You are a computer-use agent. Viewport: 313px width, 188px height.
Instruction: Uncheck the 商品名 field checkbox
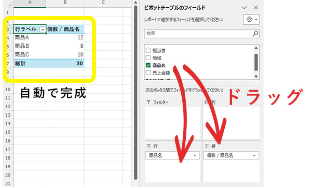point(148,65)
